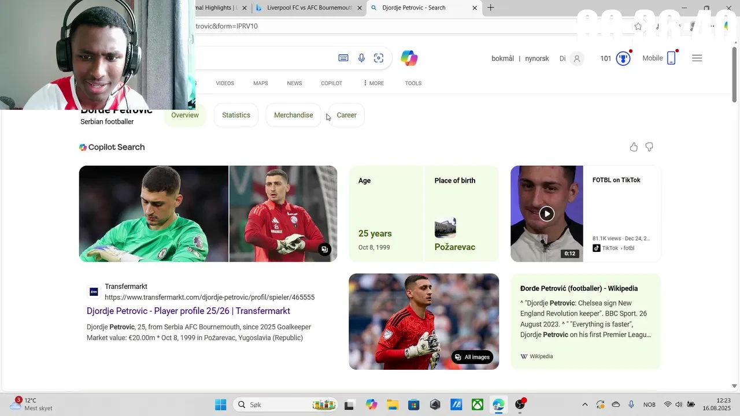
Task: Open Windows Start menu
Action: click(x=221, y=404)
